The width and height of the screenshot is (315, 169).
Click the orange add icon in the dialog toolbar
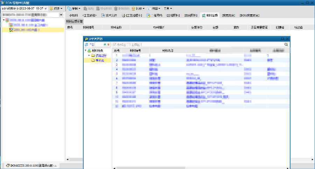click(108, 45)
